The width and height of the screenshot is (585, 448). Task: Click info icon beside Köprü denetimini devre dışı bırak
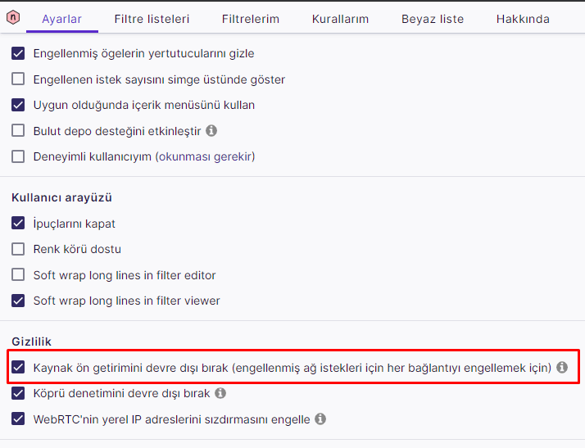220,393
